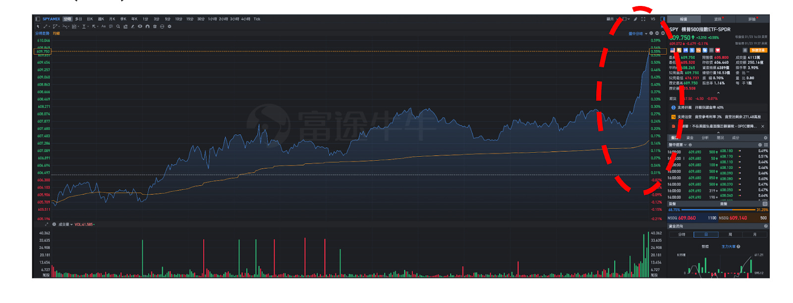Switch chart to 月K candles
This screenshot has width=793, height=303.
coord(112,19)
